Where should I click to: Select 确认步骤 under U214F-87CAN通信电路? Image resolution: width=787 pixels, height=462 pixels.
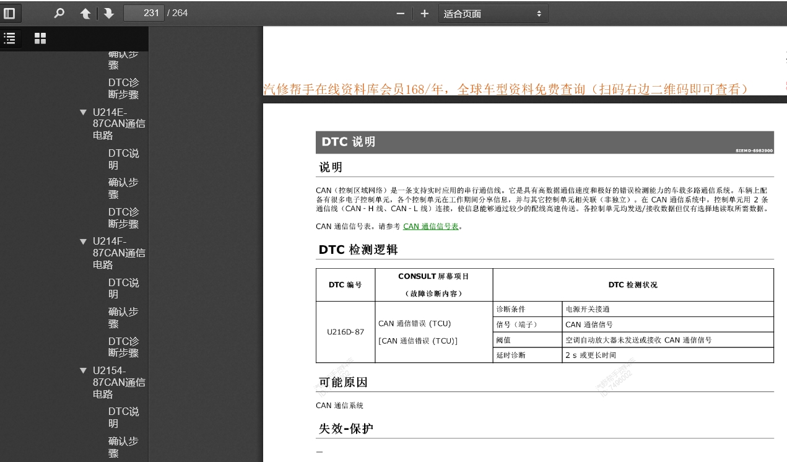coord(123,318)
